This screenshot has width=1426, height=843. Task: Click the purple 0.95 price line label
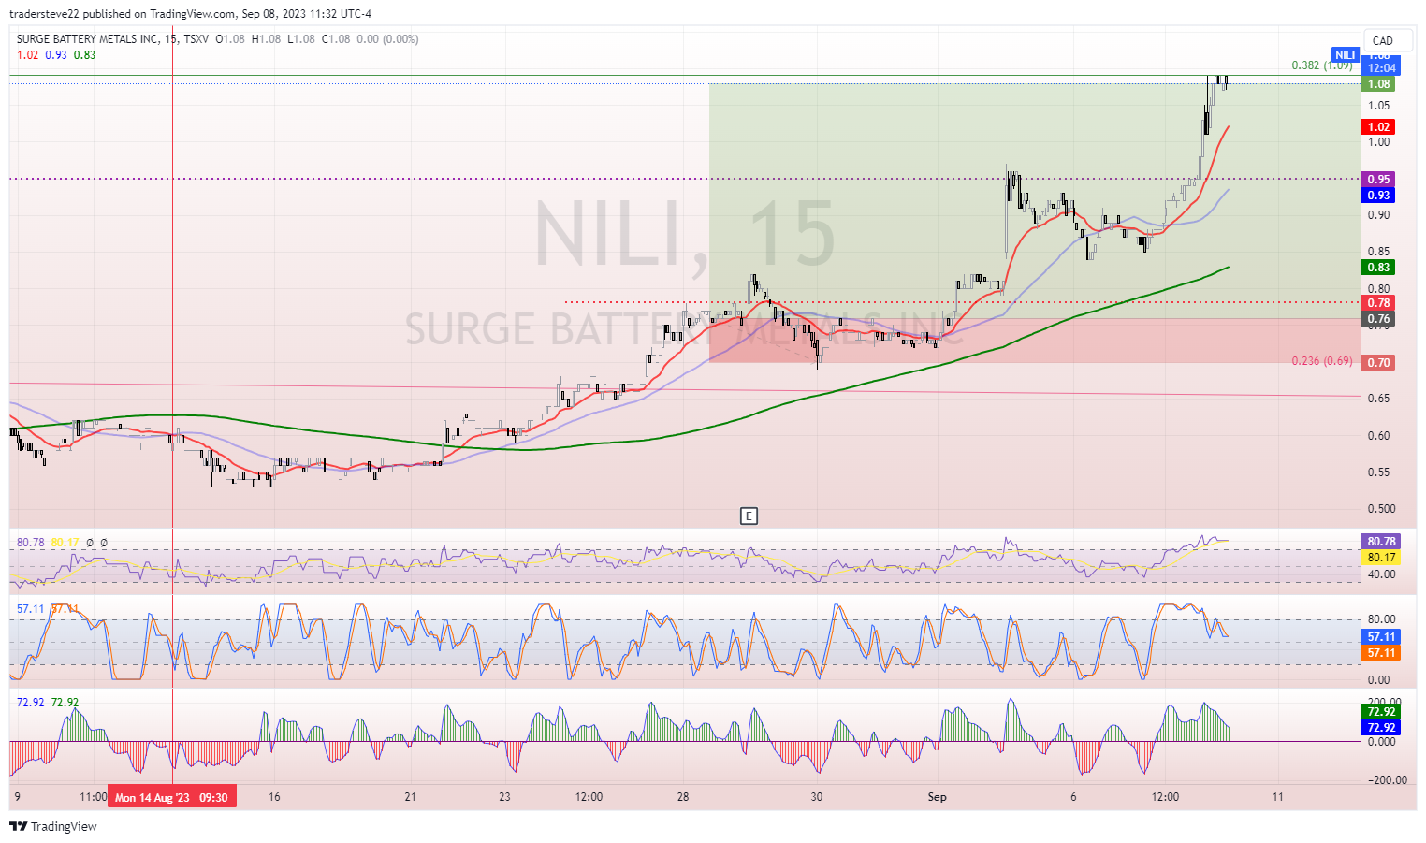pos(1378,180)
